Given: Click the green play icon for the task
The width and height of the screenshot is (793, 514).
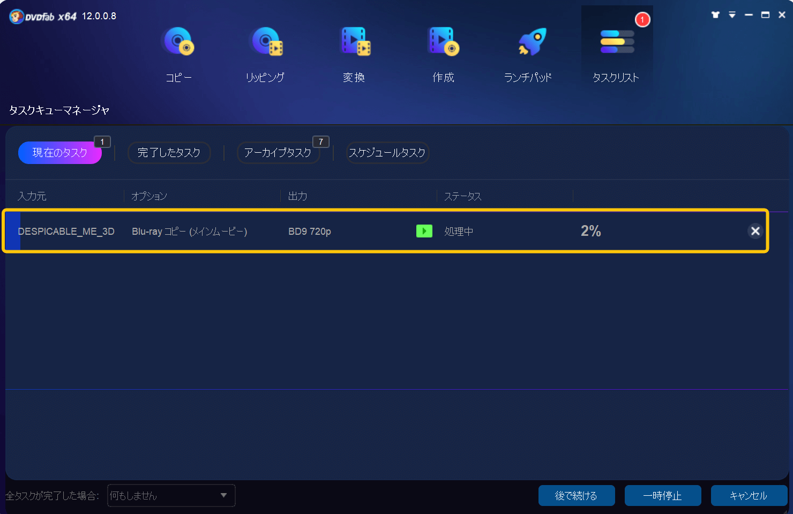Looking at the screenshot, I should [x=424, y=231].
